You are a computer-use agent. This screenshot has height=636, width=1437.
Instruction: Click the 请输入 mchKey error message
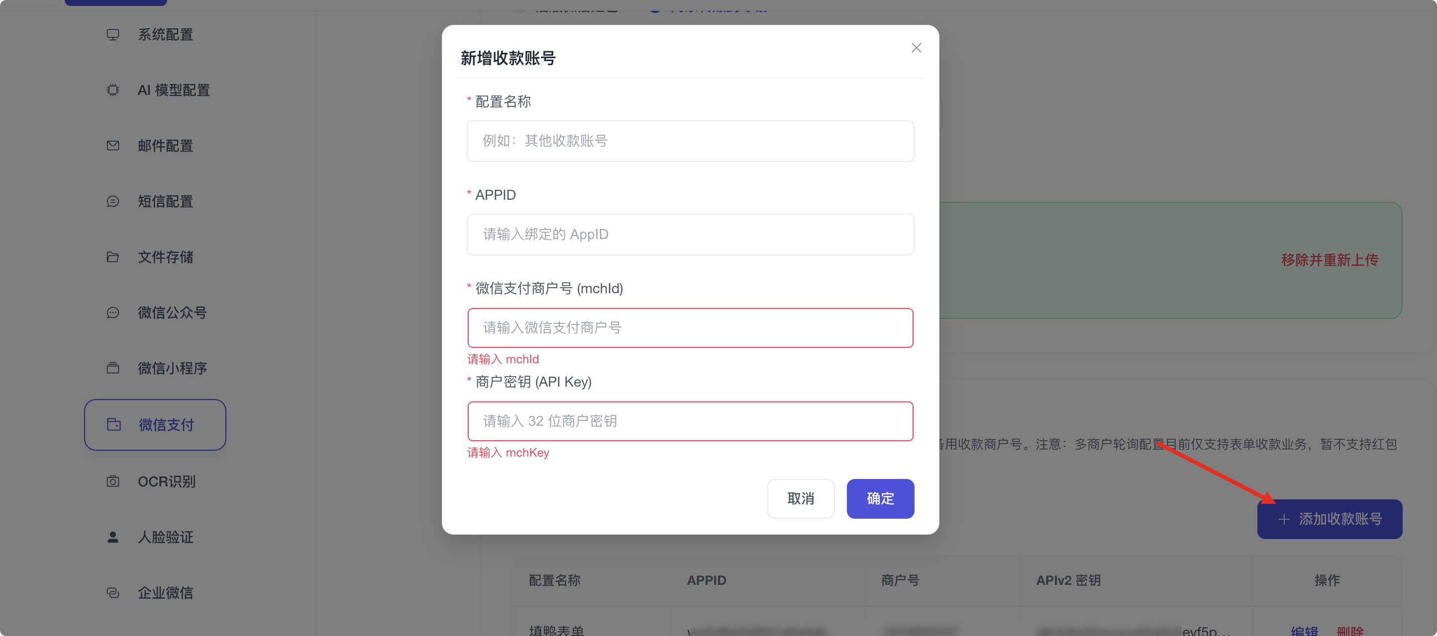pyautogui.click(x=508, y=453)
